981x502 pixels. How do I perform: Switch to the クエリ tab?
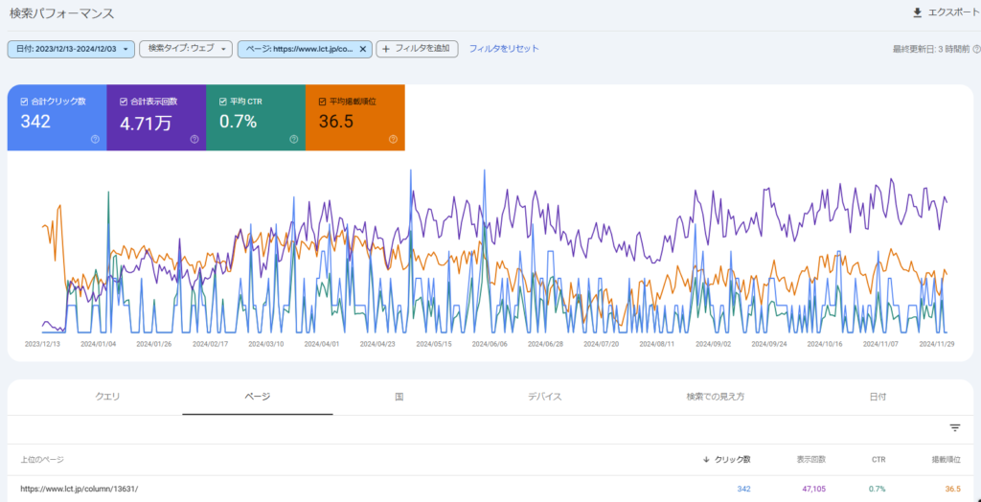pyautogui.click(x=107, y=397)
